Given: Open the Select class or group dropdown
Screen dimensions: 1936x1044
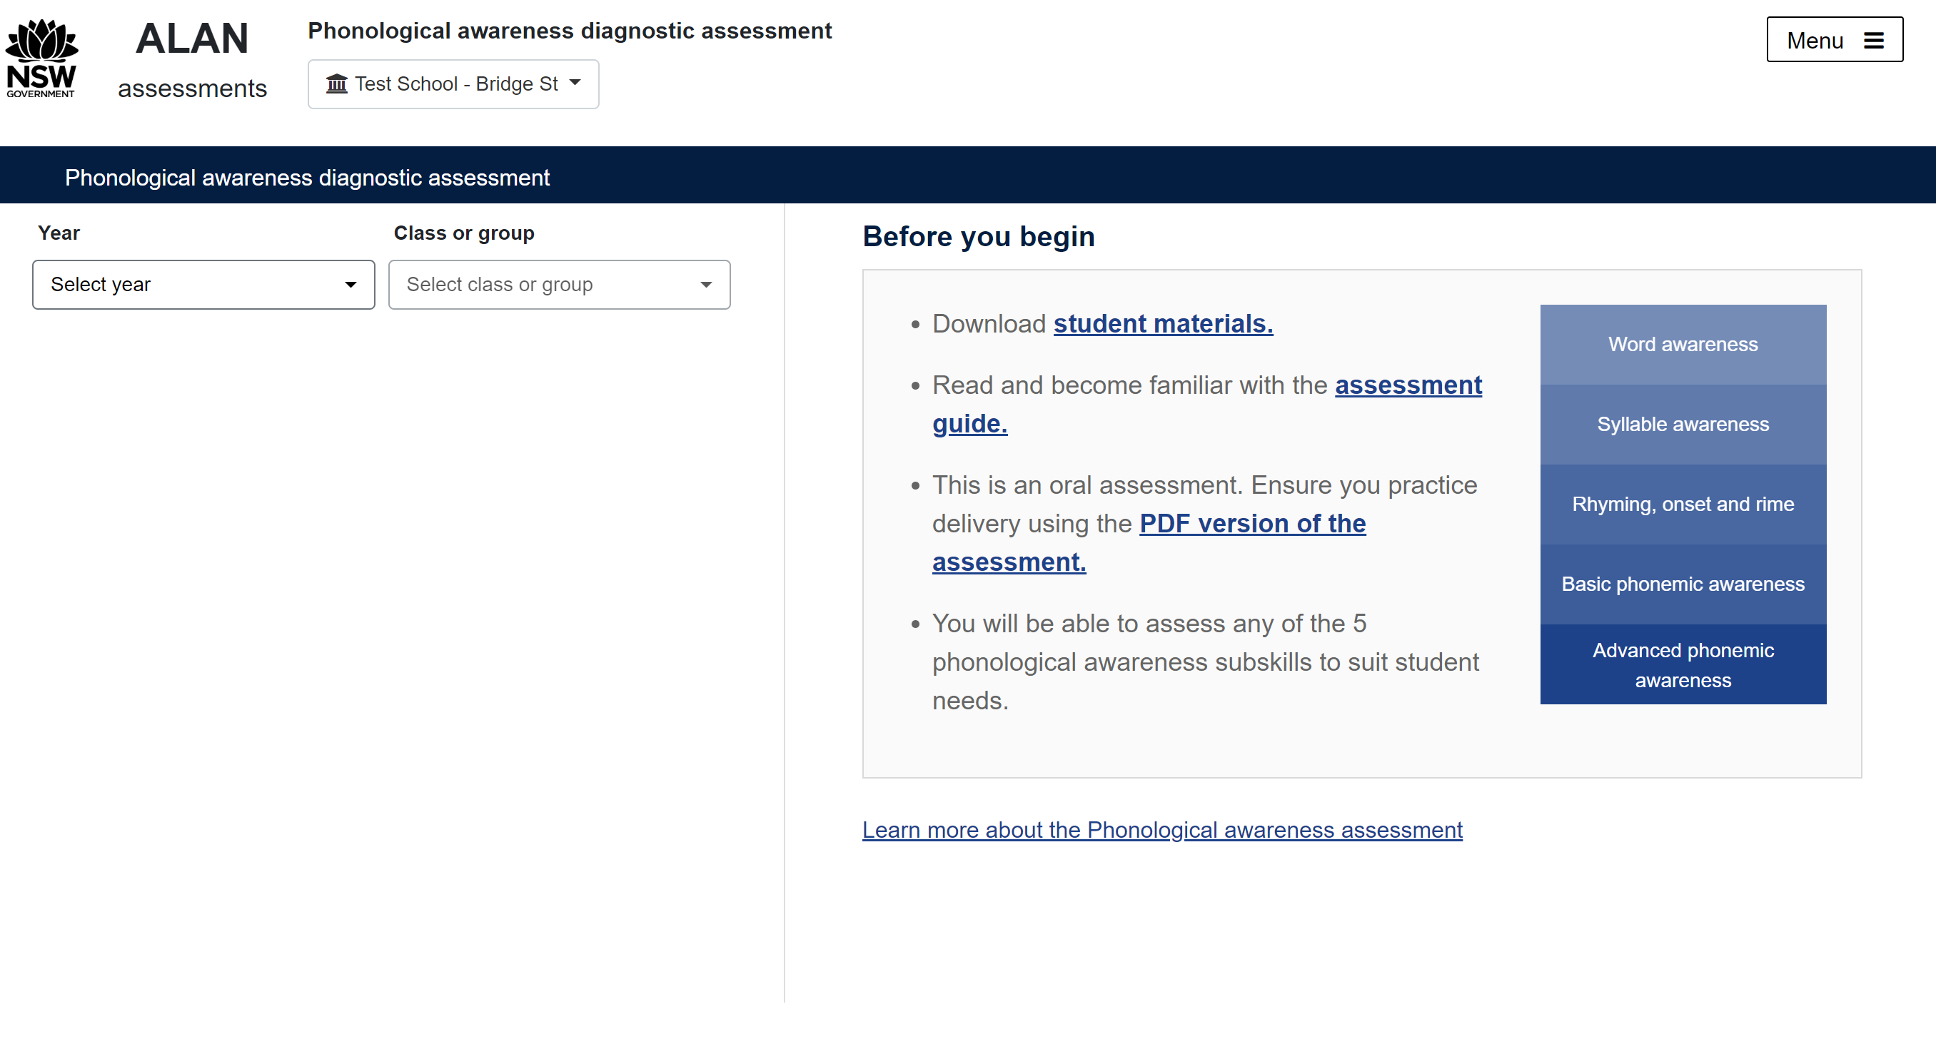Looking at the screenshot, I should [559, 285].
